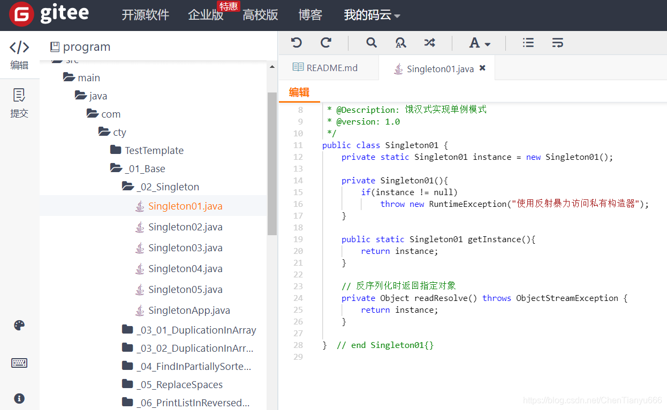
Task: Open the code edit panel icon
Action: 19,48
